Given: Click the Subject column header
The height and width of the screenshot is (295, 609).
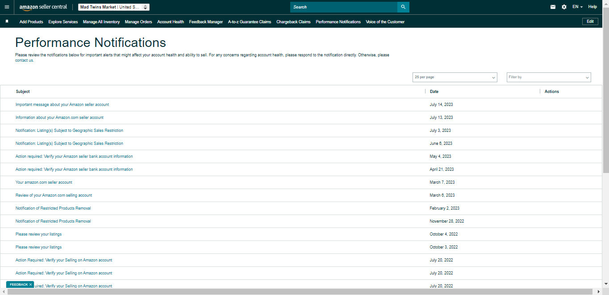Looking at the screenshot, I should point(23,92).
